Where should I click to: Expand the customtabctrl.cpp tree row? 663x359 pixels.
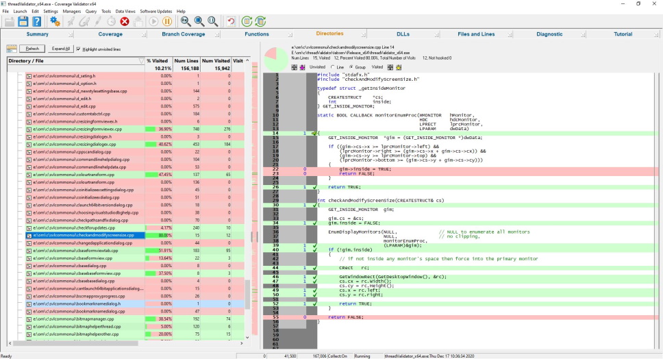(29, 114)
